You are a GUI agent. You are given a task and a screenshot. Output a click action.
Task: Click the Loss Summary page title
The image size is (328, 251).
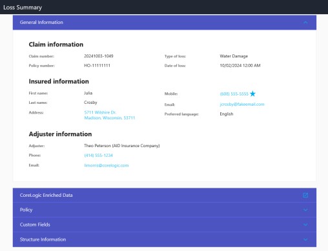point(23,7)
